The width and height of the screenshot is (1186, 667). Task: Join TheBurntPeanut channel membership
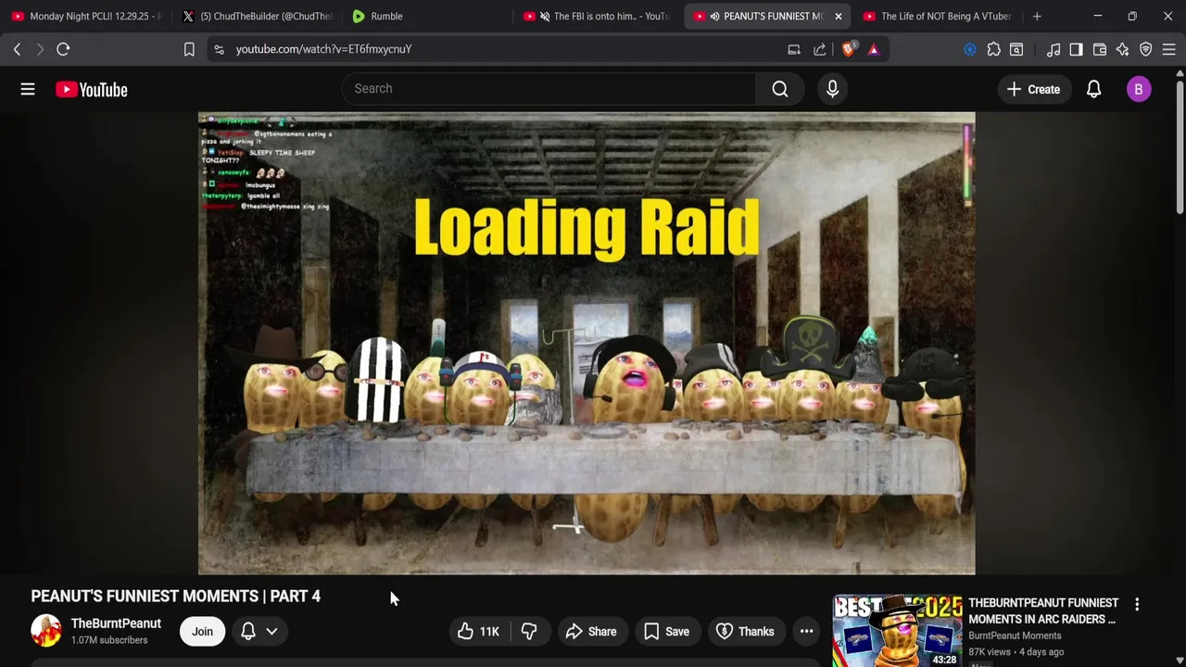click(x=202, y=632)
